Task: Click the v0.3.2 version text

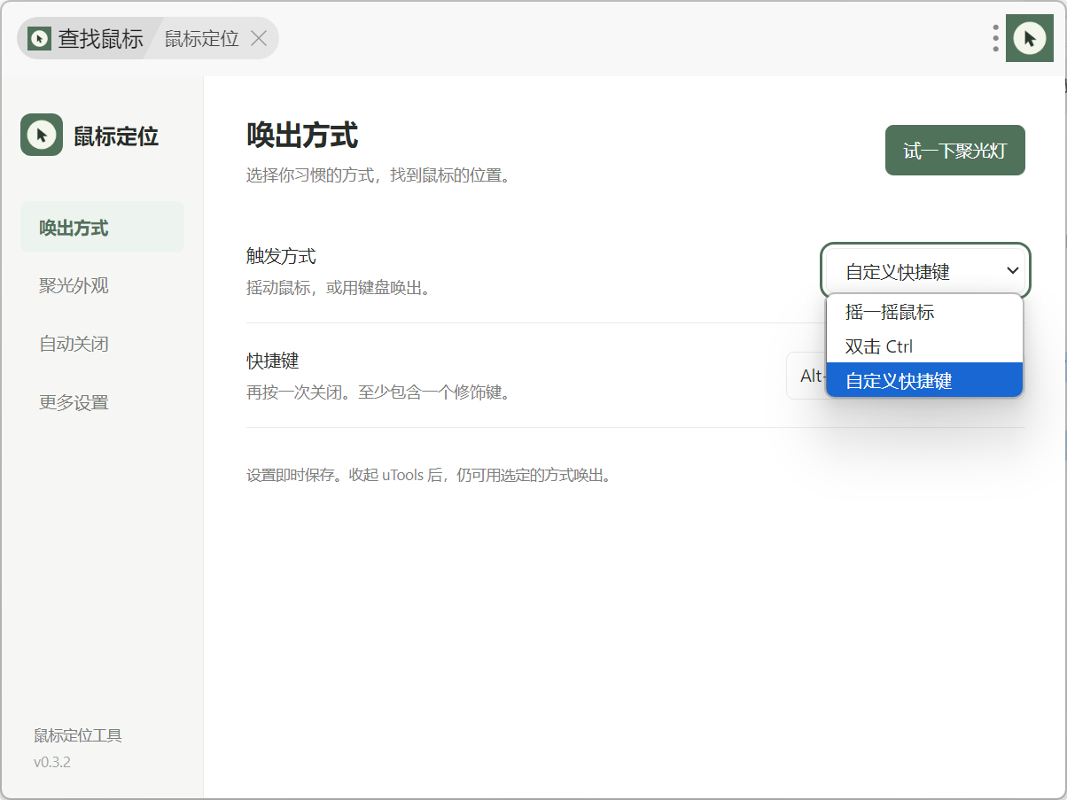Action: pos(52,762)
